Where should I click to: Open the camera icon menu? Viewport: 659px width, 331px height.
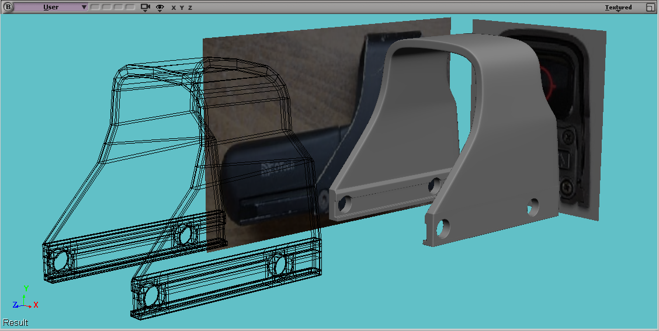point(145,8)
